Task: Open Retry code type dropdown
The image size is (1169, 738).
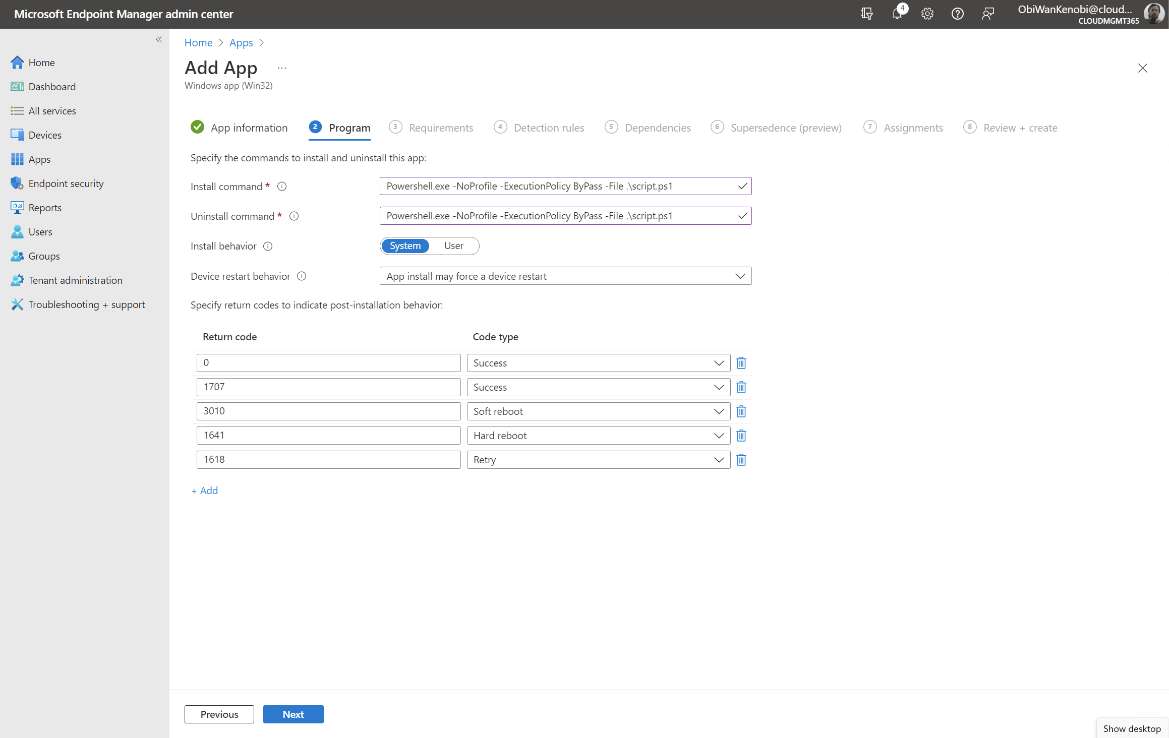Action: 598,460
